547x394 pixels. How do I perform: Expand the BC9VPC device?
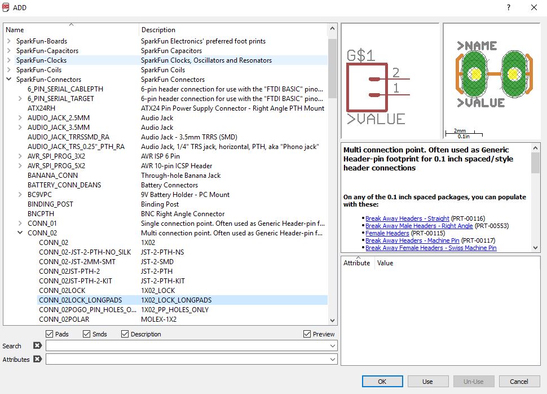tap(20, 195)
